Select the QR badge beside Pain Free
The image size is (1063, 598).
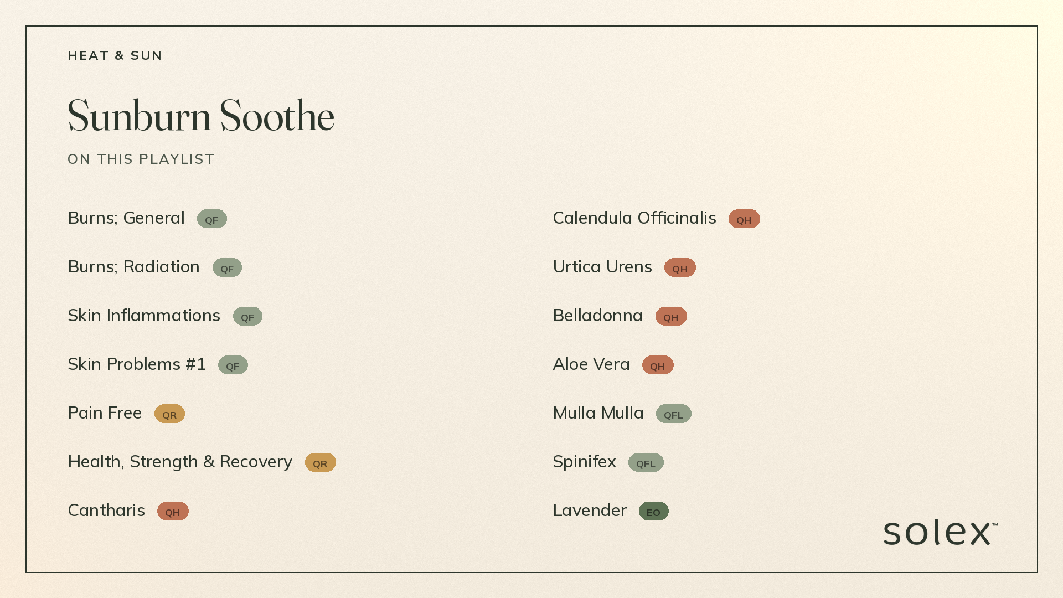pos(169,414)
